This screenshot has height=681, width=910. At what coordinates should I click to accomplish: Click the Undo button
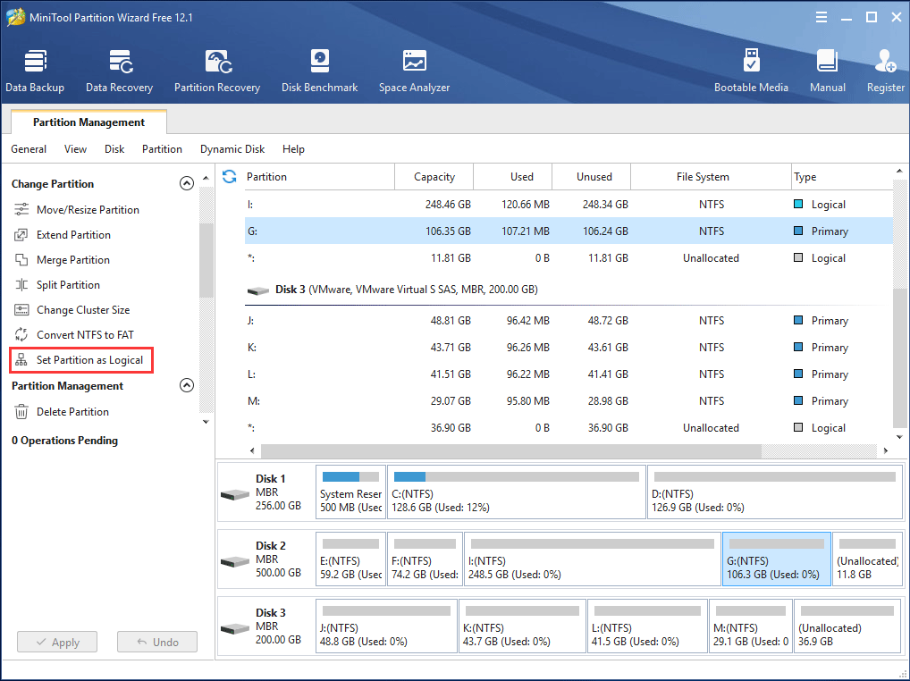pos(157,643)
